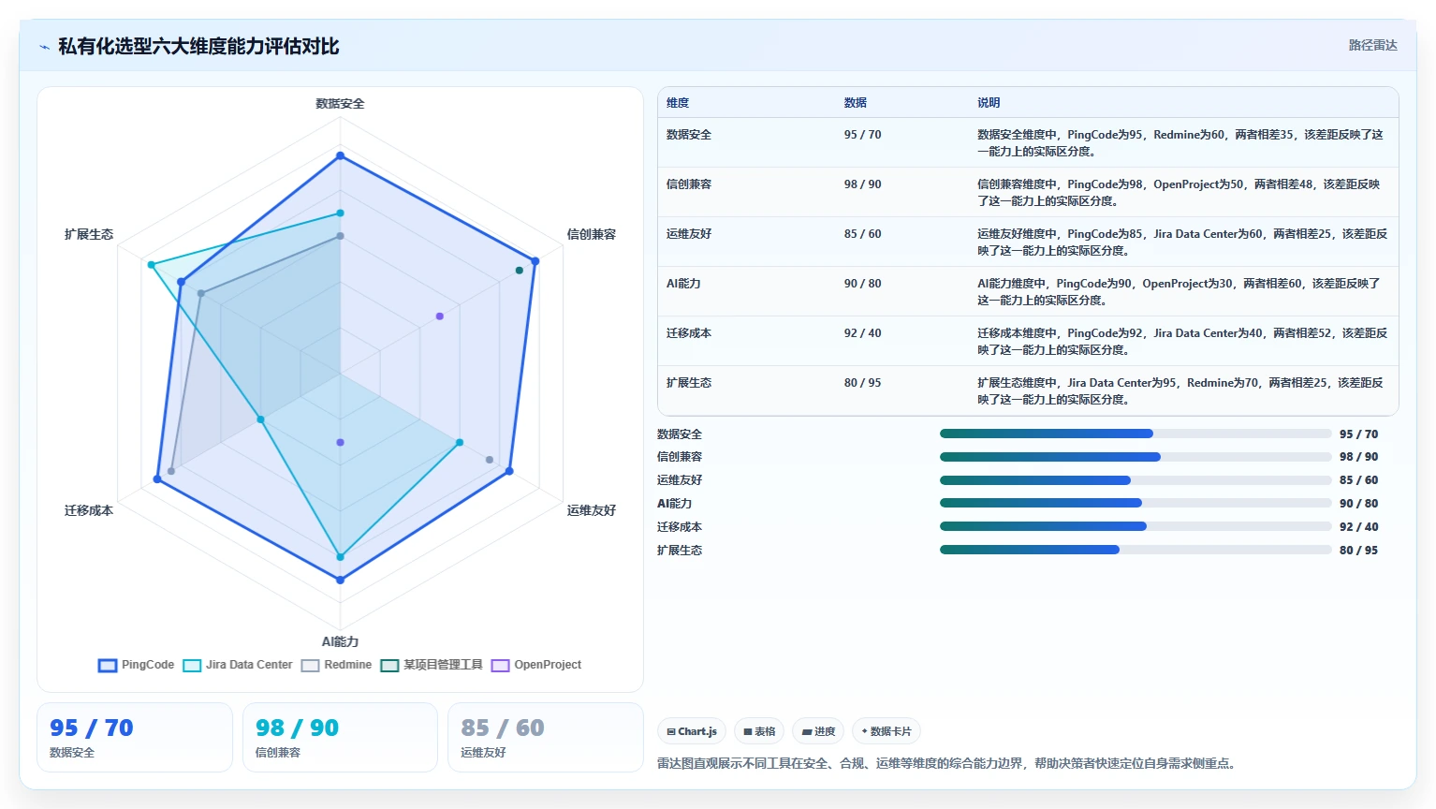The height and width of the screenshot is (809, 1436).
Task: Click the 信创兼容 row in table
Action: tap(1028, 192)
